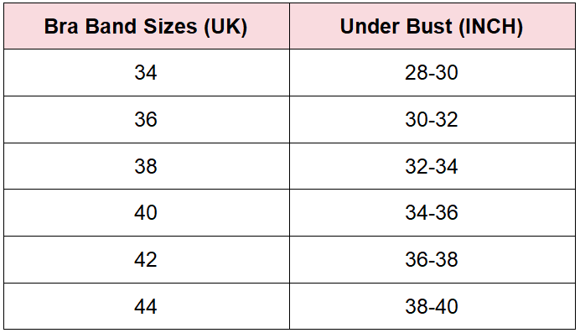This screenshot has height=333, width=580.
Task: Click the 38-40 under bust value
Action: 432,306
